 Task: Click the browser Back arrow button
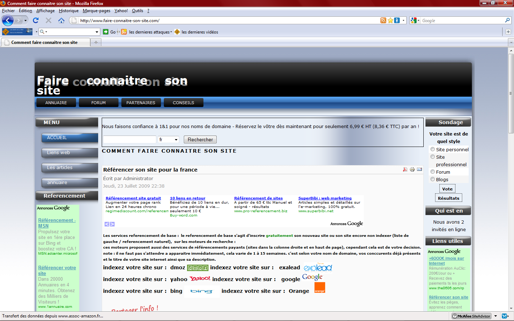point(8,20)
